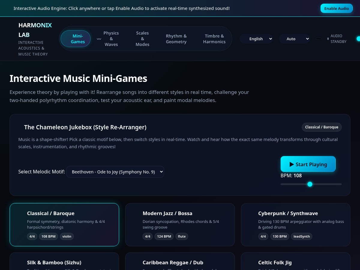Viewport: 360px width, 270px height.
Task: Click the Select Melodic Motif label
Action: click(x=41, y=172)
